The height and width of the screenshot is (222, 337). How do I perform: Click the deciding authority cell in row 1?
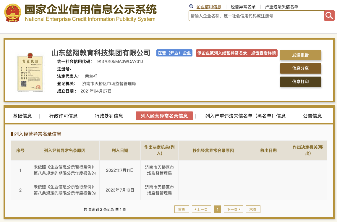[159, 170]
